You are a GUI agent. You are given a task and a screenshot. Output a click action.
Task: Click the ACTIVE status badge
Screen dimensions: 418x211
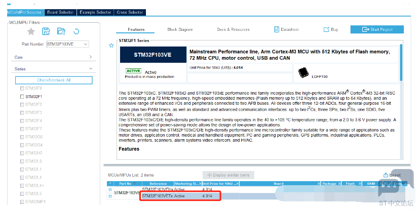point(133,71)
